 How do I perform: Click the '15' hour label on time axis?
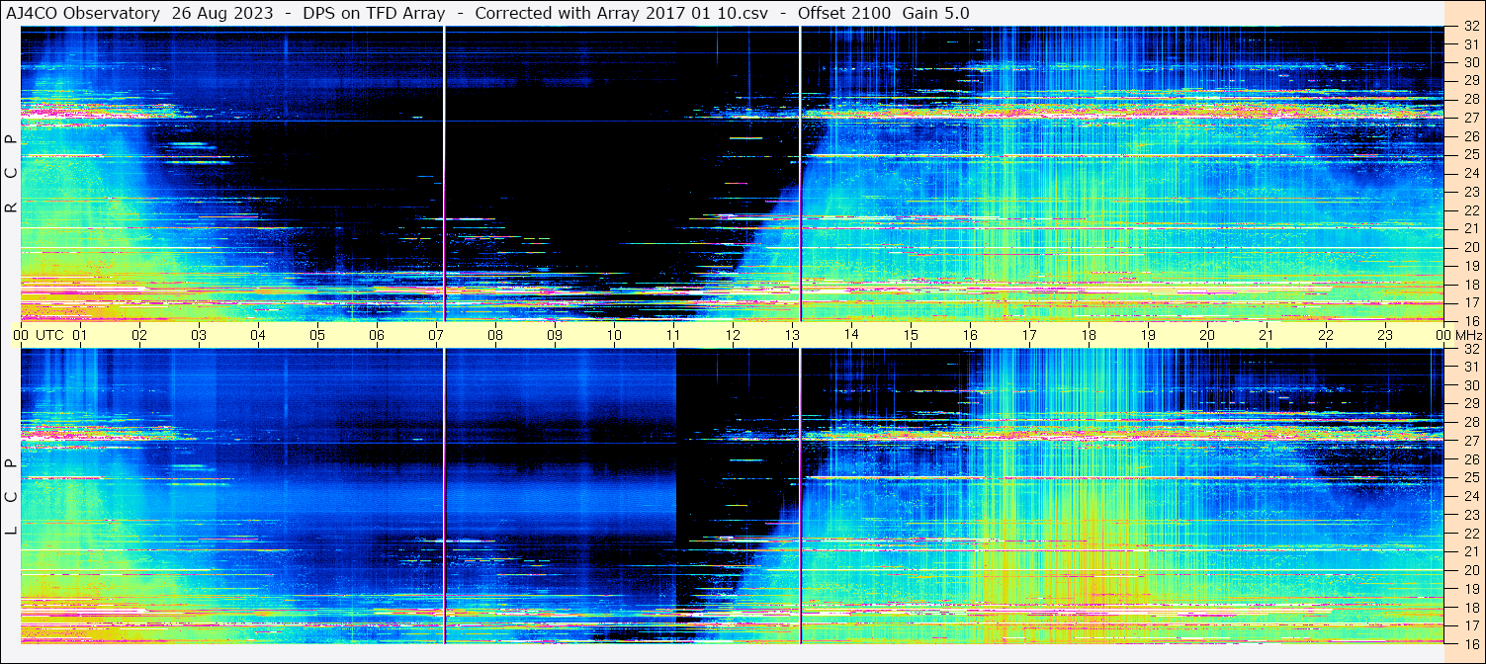point(911,335)
